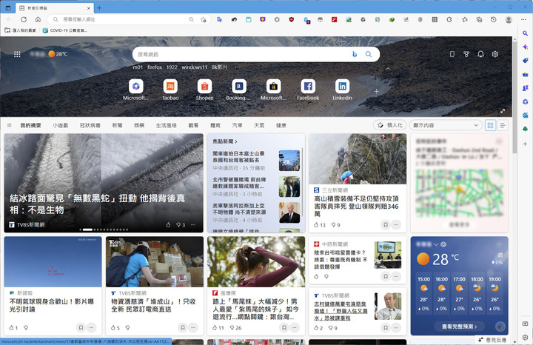Open the Facebook quick link tile
Image resolution: width=533 pixels, height=345 pixels.
[308, 90]
